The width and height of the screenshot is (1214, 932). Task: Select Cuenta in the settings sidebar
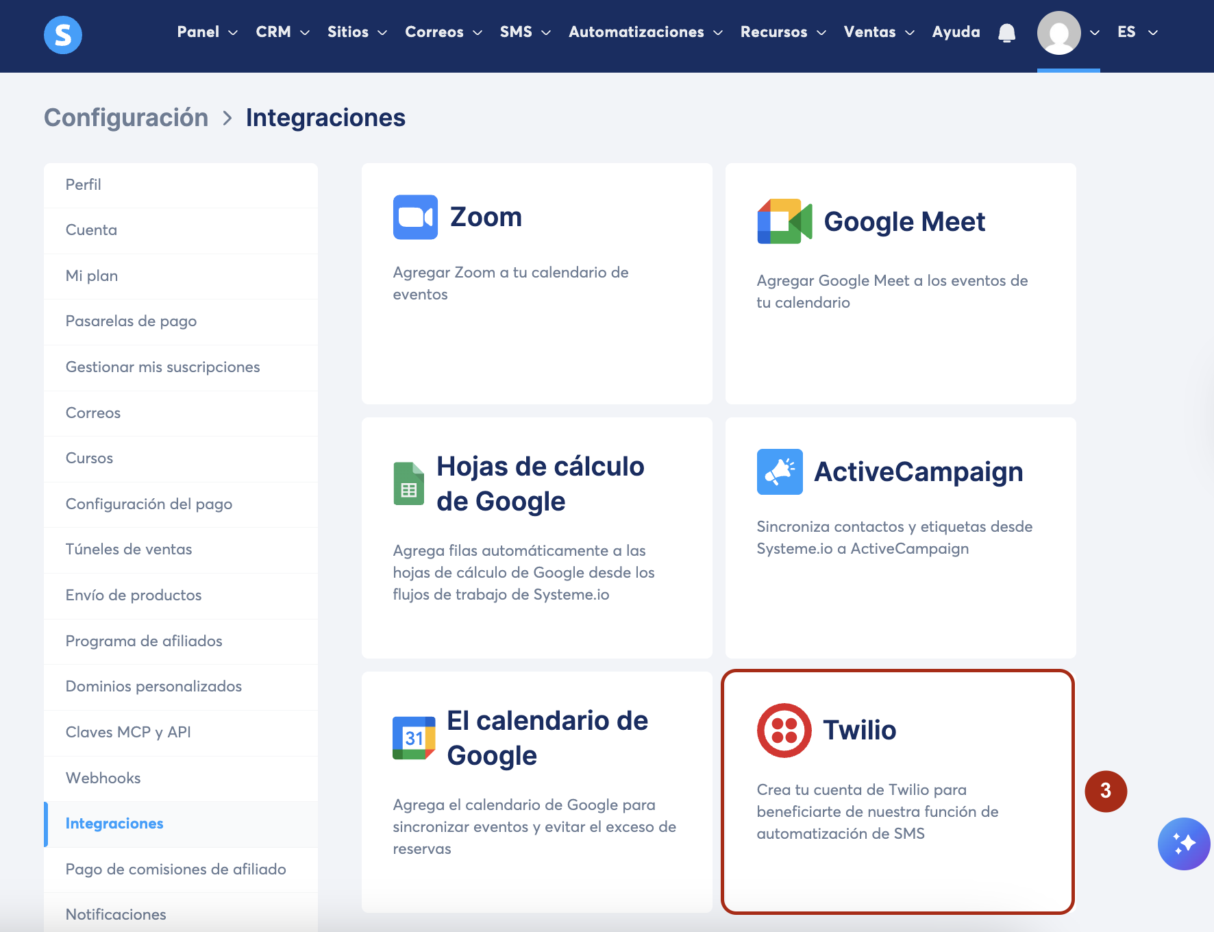tap(181, 230)
